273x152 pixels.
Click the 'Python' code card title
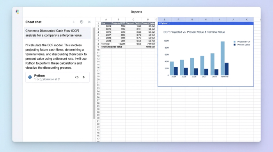point(39,76)
